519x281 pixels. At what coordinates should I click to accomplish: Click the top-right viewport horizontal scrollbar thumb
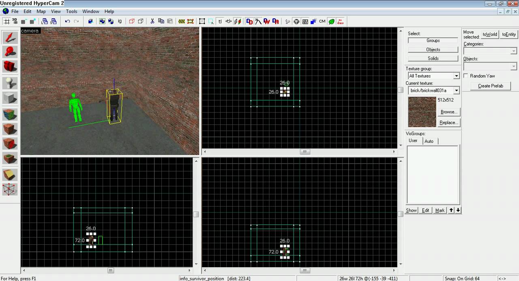point(305,152)
